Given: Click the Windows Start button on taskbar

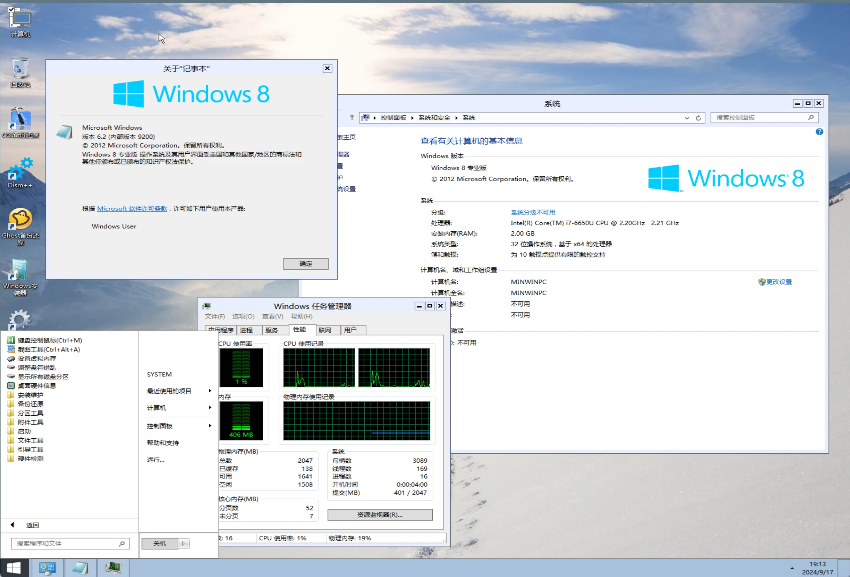Looking at the screenshot, I should point(14,568).
